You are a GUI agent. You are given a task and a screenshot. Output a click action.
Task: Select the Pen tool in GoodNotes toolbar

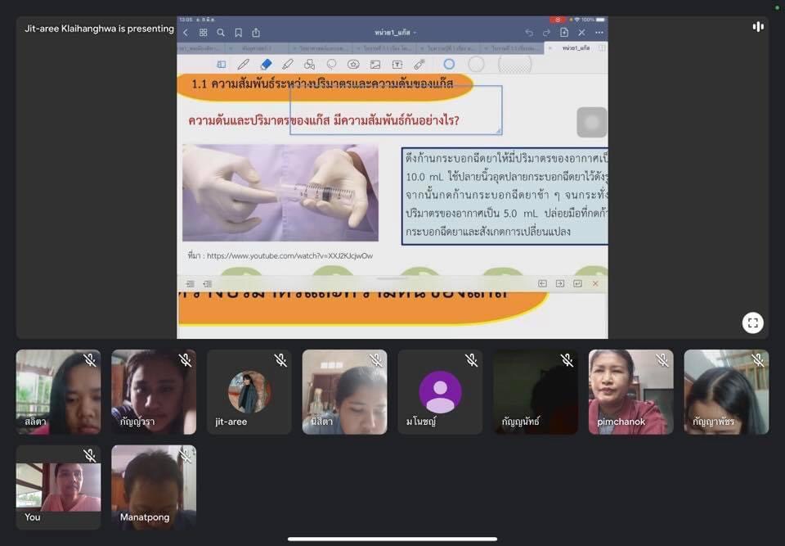[x=243, y=64]
